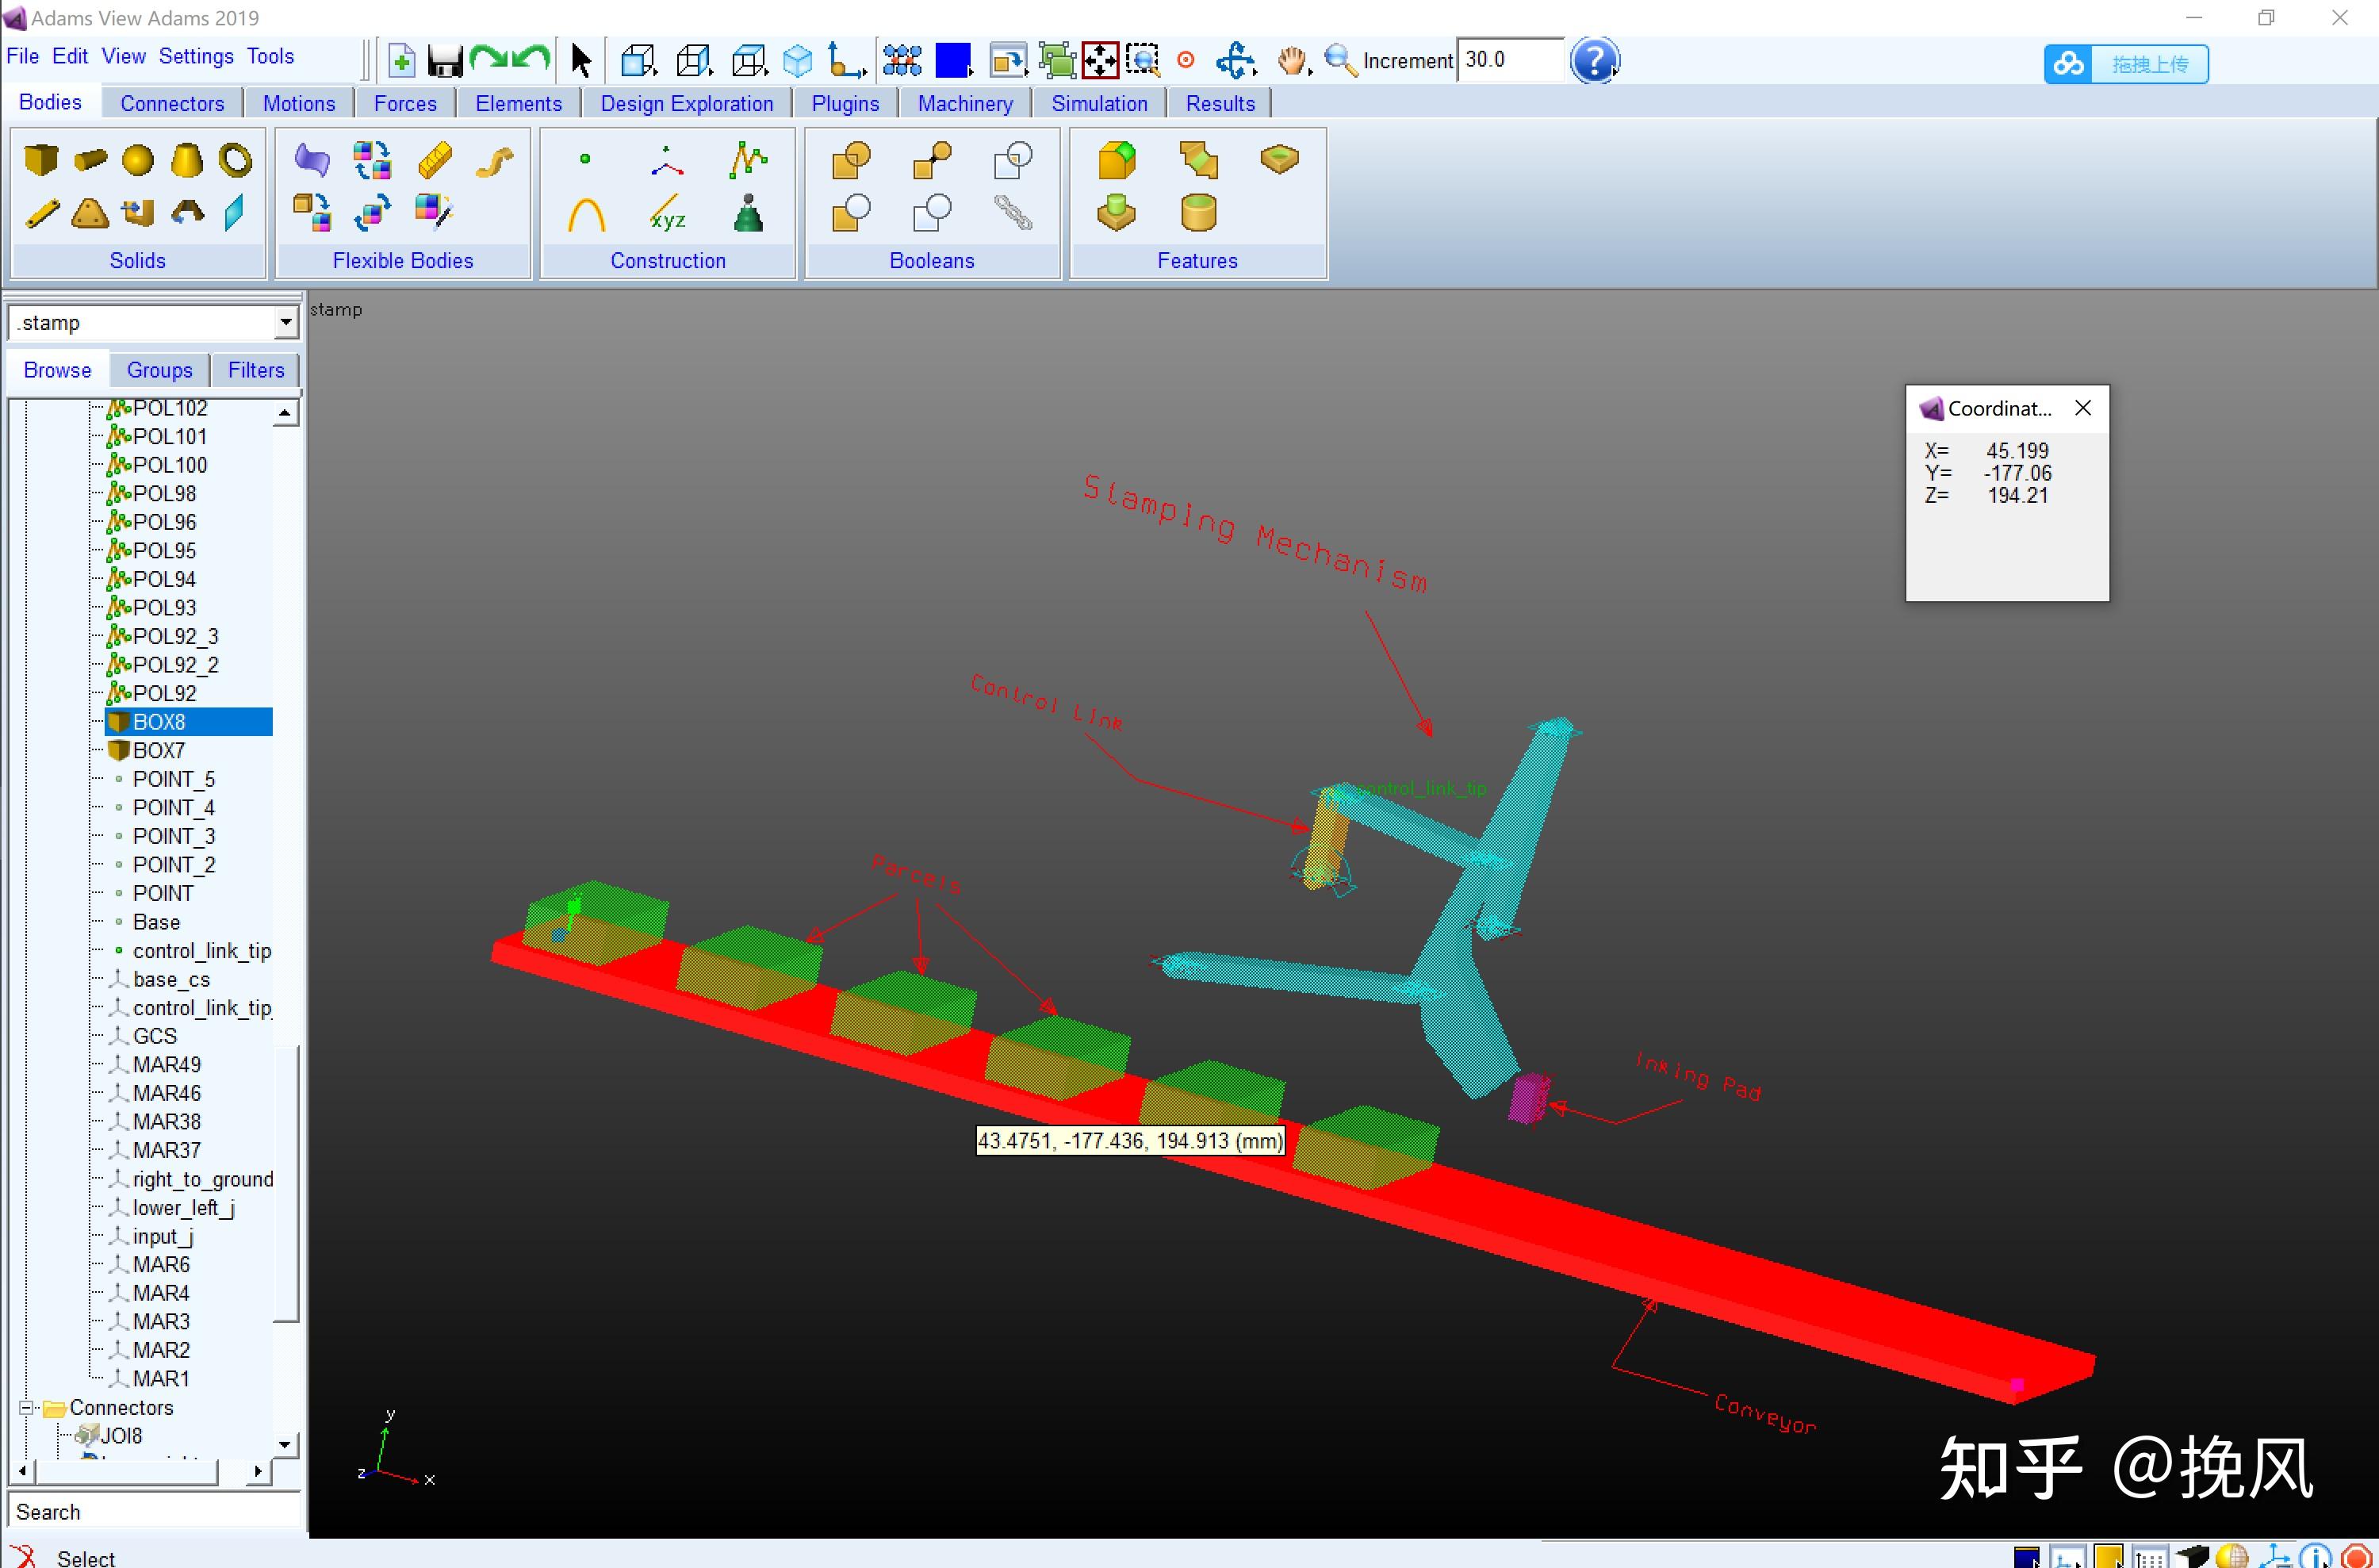Select the Torus solid tool
2379x1568 pixels.
click(x=236, y=160)
